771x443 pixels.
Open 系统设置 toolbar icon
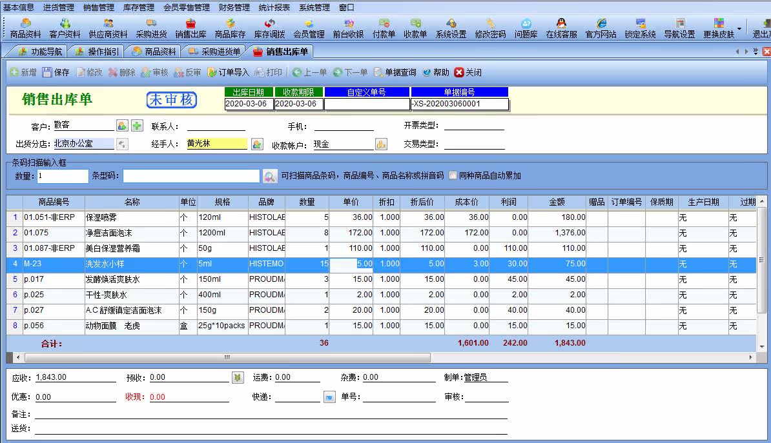[x=451, y=28]
